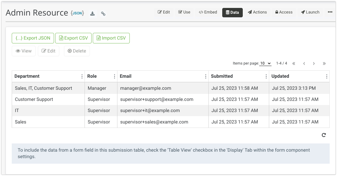Image resolution: width=337 pixels, height=176 pixels.
Task: Select the manager@example.com row
Action: tap(146, 88)
